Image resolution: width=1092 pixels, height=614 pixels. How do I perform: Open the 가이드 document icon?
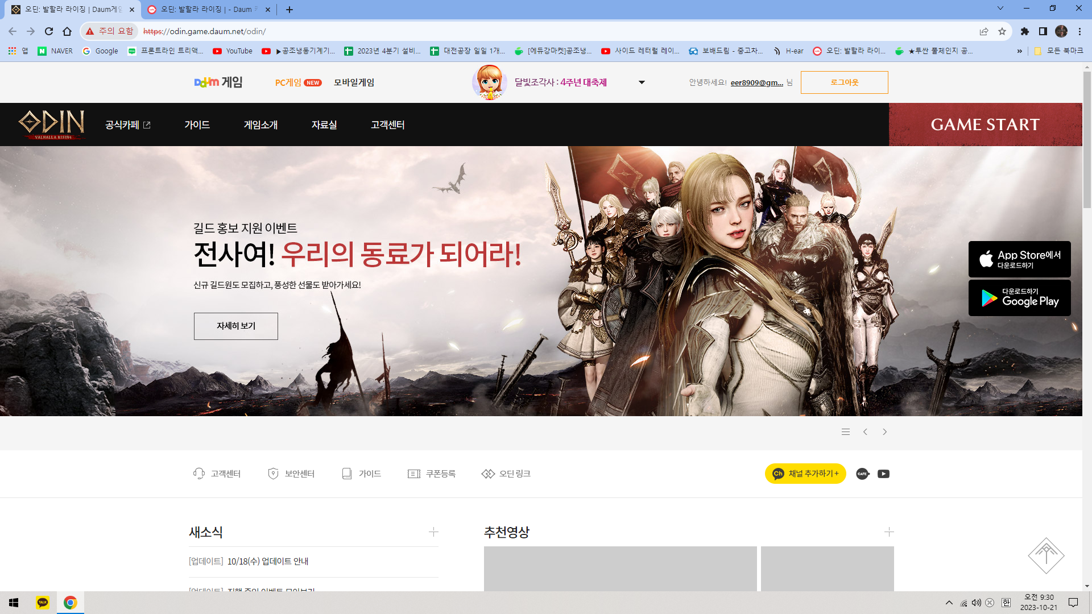[347, 473]
